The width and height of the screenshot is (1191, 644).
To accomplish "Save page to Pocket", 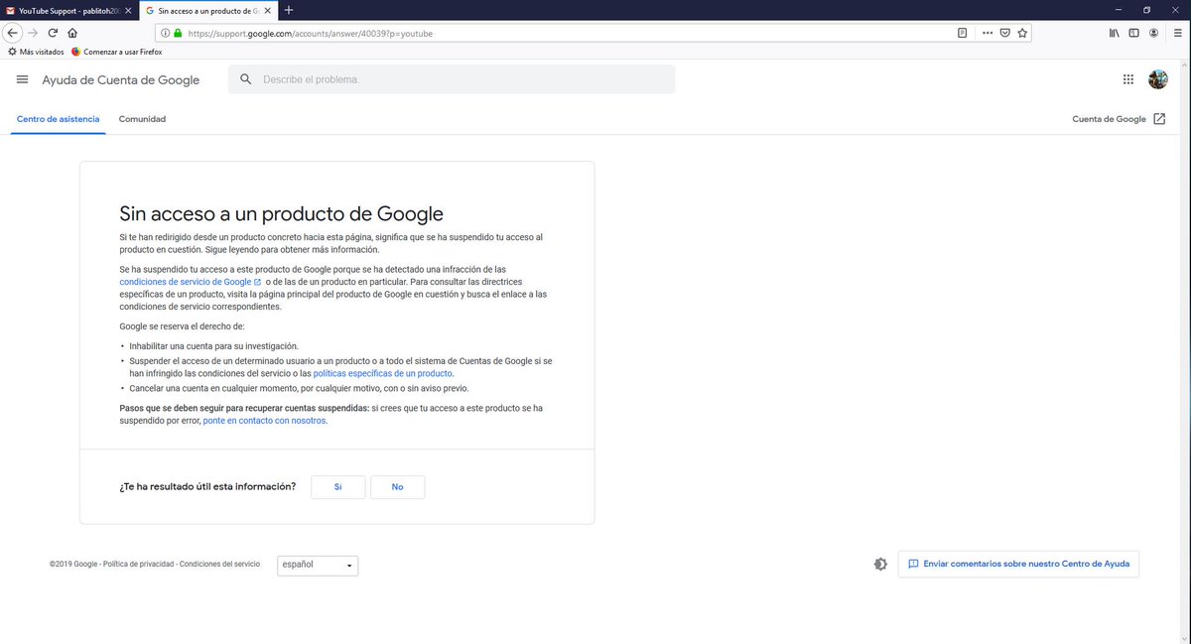I will pyautogui.click(x=1004, y=33).
